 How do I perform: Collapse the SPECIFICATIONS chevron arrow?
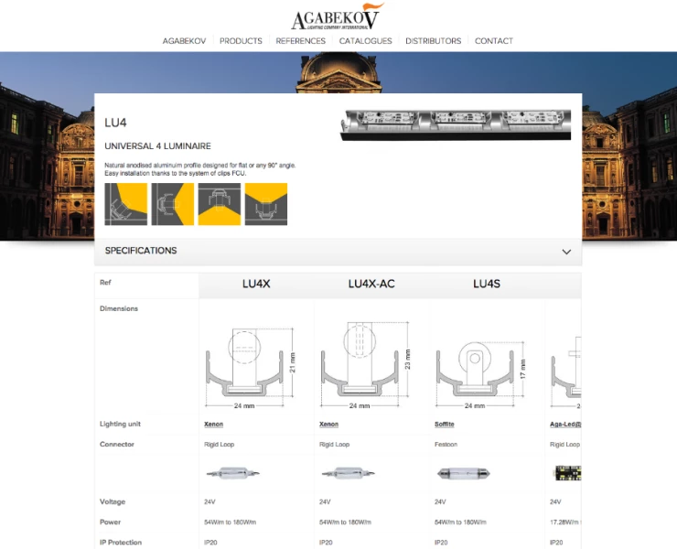click(x=566, y=252)
